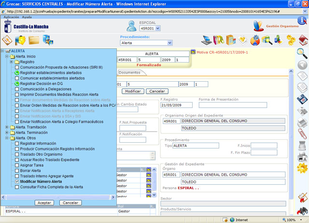The image size is (309, 223).
Task: Click yellow icon beside Motiva CR-45R001/17/2009-1
Action: pos(193,52)
